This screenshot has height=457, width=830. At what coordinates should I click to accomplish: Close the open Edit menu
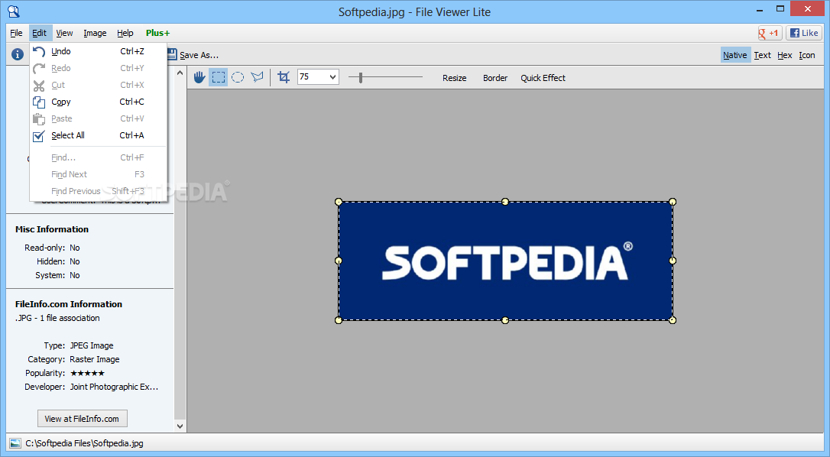click(40, 33)
